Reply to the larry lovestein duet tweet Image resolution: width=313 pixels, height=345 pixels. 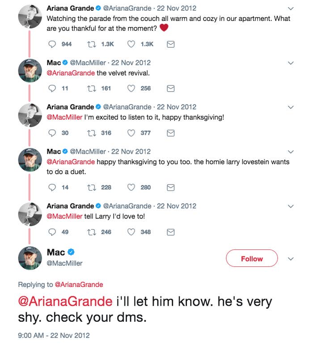pos(52,187)
